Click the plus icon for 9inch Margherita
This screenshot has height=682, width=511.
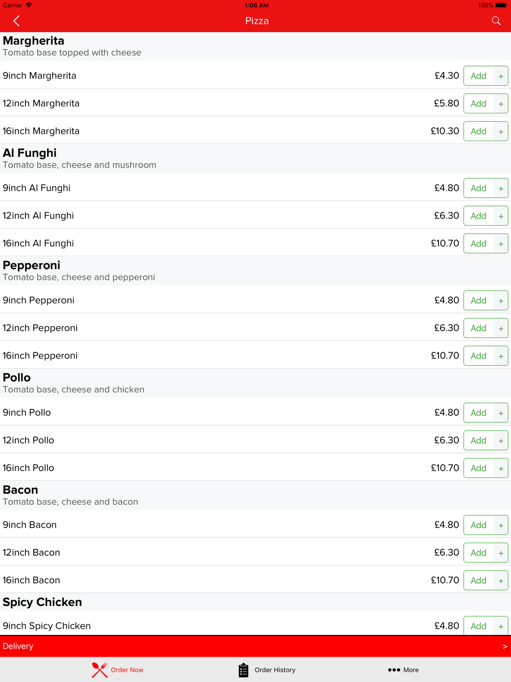tap(501, 76)
